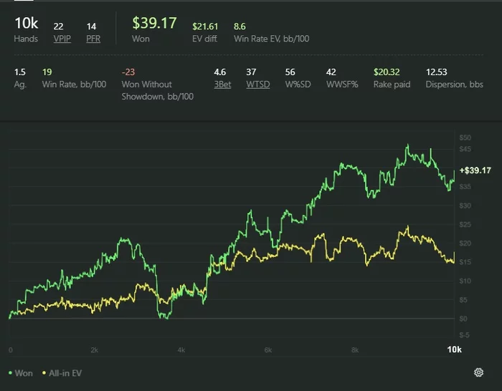
Task: Toggle the green Won legend dot
Action: 10,373
